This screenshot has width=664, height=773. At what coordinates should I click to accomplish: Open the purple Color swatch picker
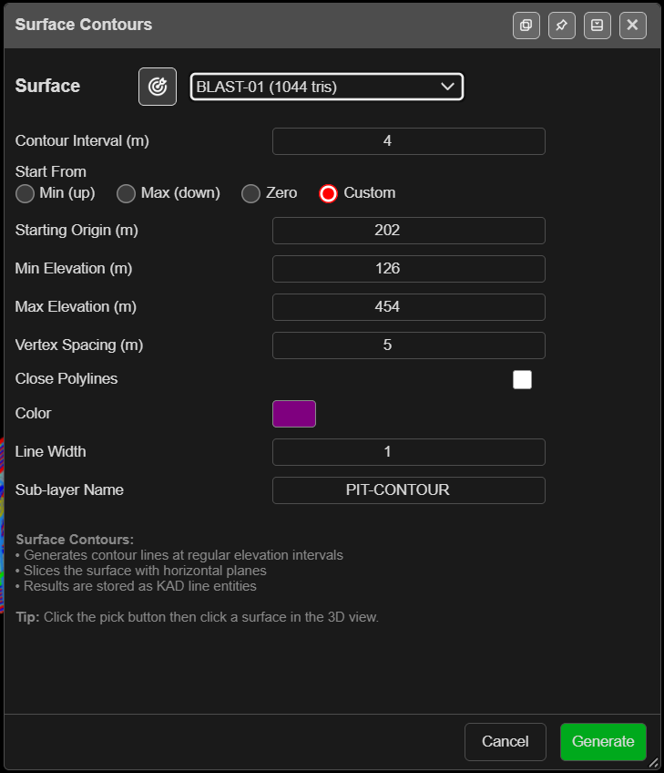coord(294,414)
